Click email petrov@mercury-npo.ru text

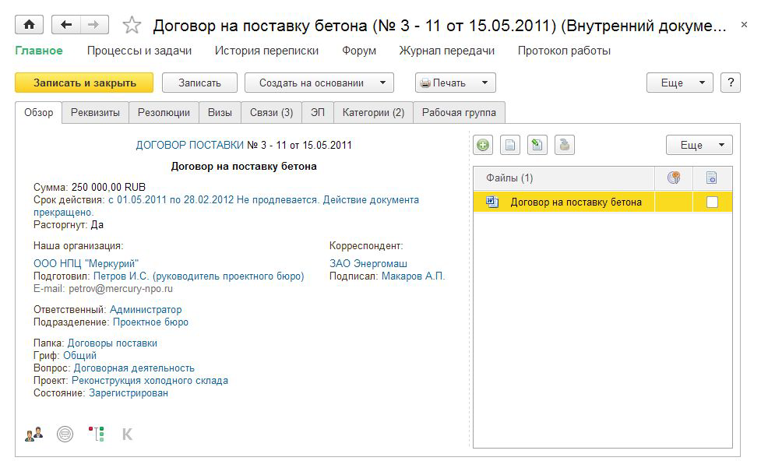(x=121, y=289)
